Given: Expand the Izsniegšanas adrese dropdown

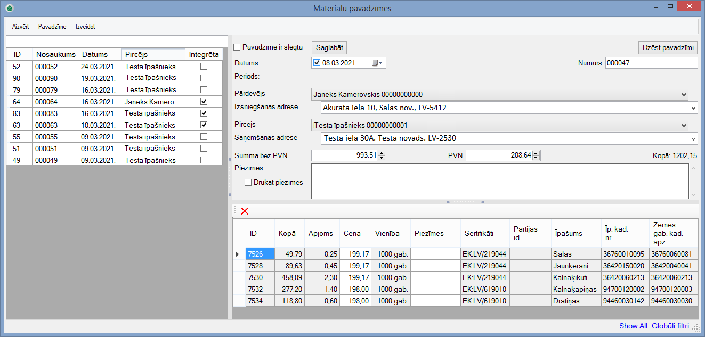Looking at the screenshot, I should click(693, 108).
